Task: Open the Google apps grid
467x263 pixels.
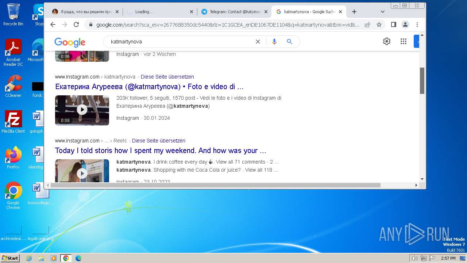Action: pyautogui.click(x=403, y=41)
